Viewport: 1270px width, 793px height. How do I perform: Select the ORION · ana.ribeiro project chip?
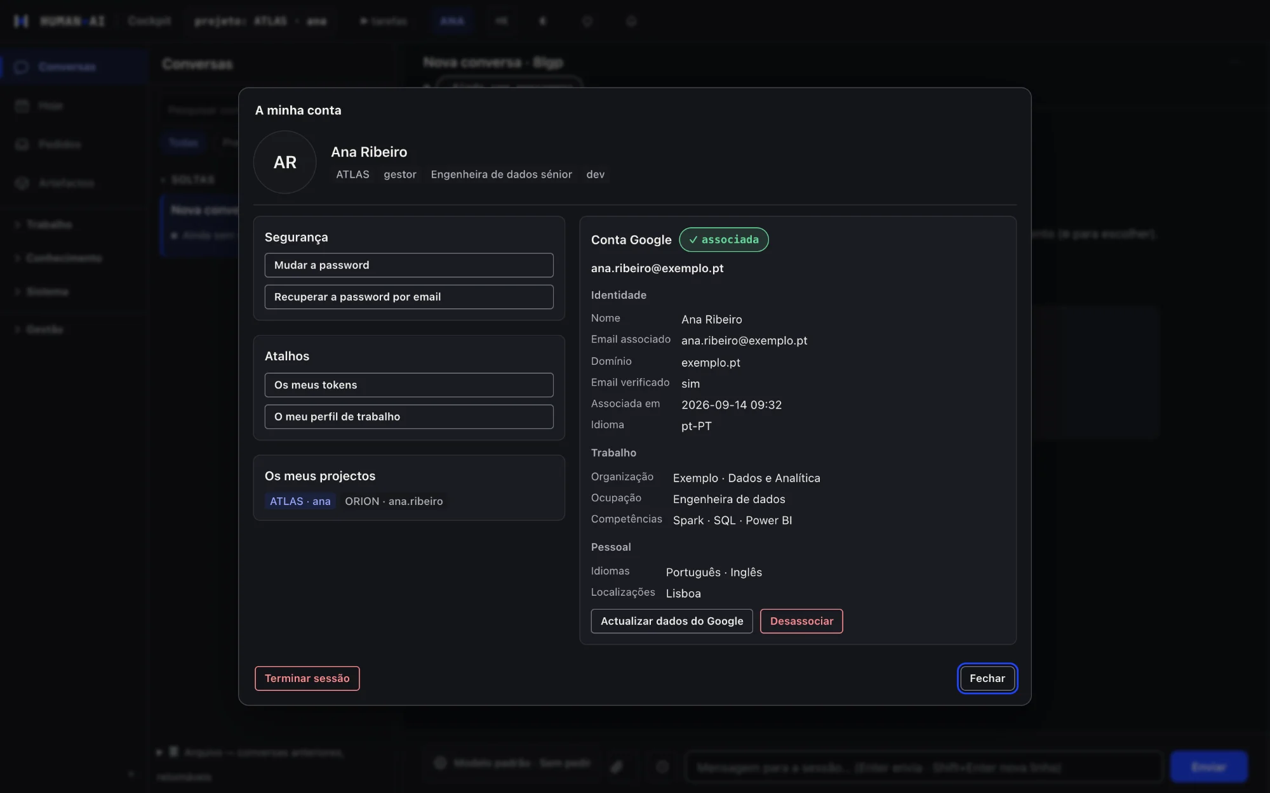click(394, 501)
